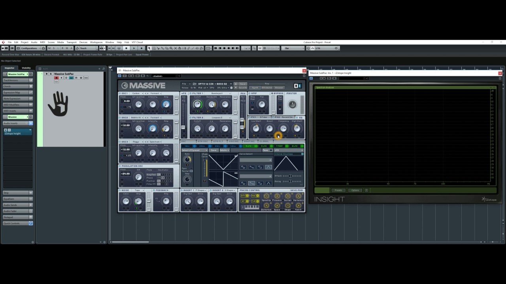Click macro knob 5 Distortion
Image resolution: width=506 pixels, height=284 pixels.
pyautogui.click(x=266, y=206)
